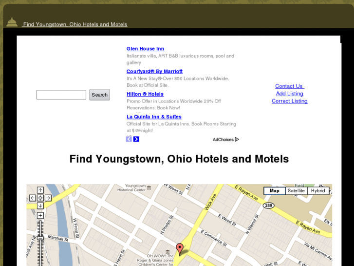Click the Wick Ave street label

point(210,202)
